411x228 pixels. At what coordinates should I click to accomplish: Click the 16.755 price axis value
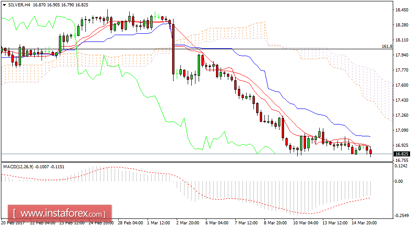click(401, 160)
